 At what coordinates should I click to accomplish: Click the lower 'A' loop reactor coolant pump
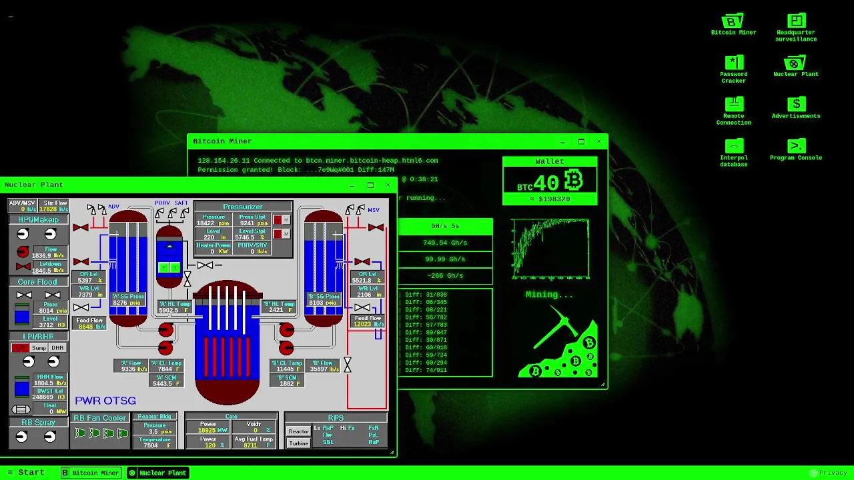point(165,347)
